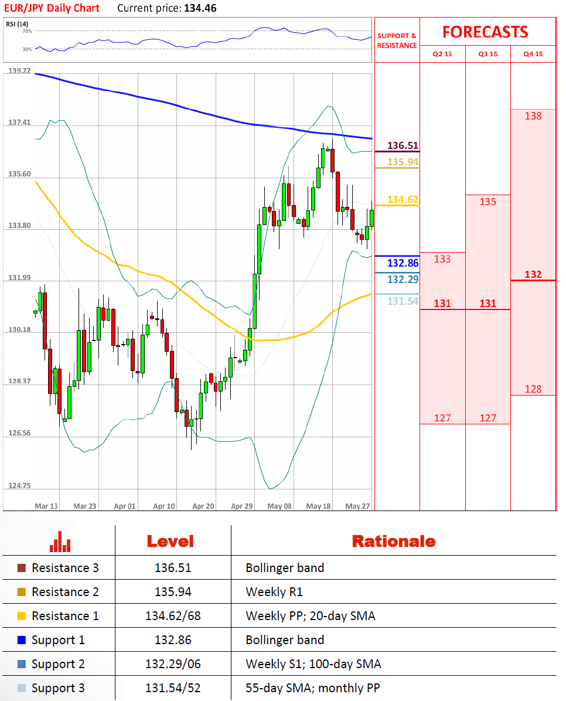Click the 'Rationale' table column header
Image resolution: width=566 pixels, height=701 pixels.
coord(393,542)
